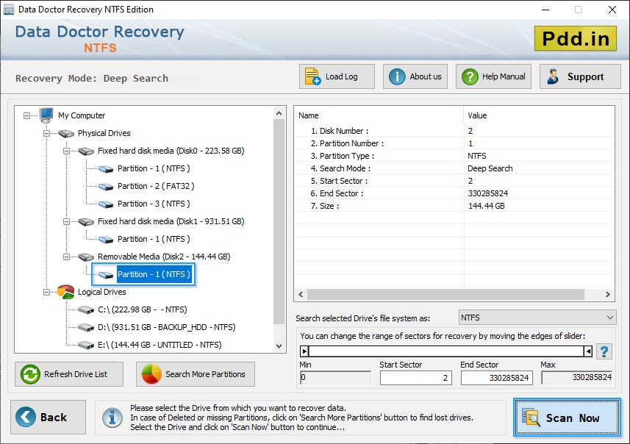Click the details table scroll left arrow
This screenshot has width=630, height=444.
click(301, 294)
